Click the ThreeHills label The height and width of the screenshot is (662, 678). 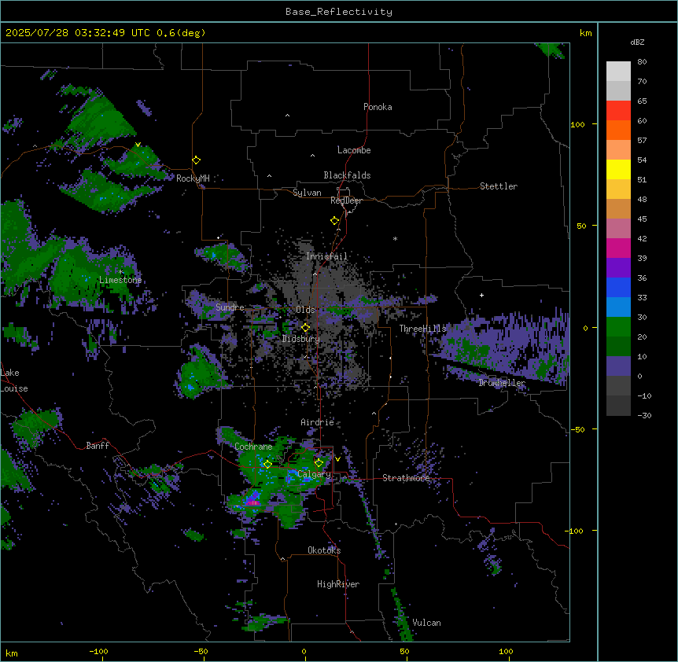422,329
